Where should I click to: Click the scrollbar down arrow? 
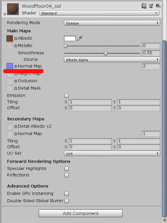point(164,220)
